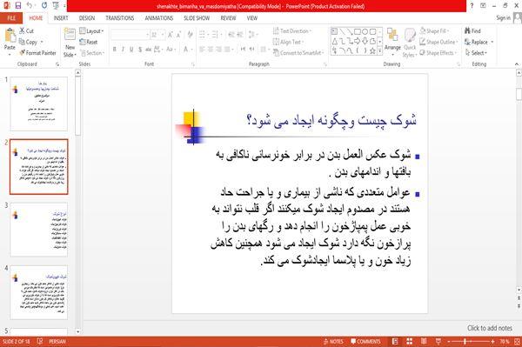Start Slide Show from status bar icon
522x347 pixels.
(438, 341)
